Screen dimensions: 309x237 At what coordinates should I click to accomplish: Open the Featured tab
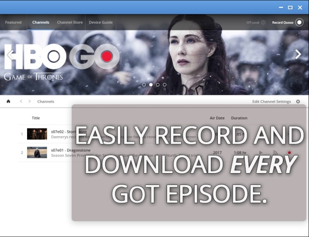[x=13, y=22]
